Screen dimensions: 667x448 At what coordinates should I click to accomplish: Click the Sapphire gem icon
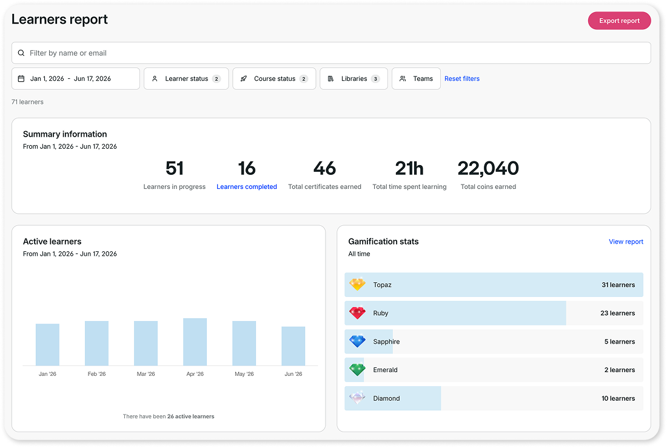(357, 341)
